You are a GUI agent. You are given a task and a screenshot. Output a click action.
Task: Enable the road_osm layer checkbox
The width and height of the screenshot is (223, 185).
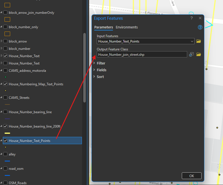coord(5,169)
